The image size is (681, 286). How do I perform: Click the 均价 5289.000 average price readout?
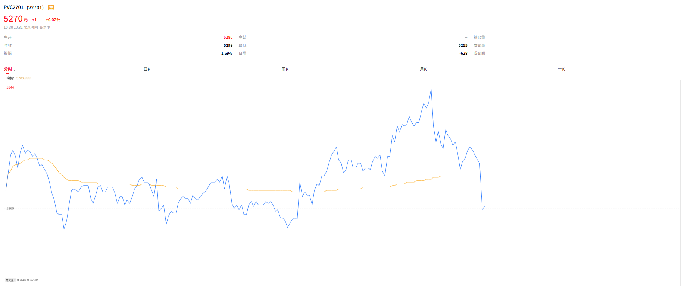[x=18, y=78]
